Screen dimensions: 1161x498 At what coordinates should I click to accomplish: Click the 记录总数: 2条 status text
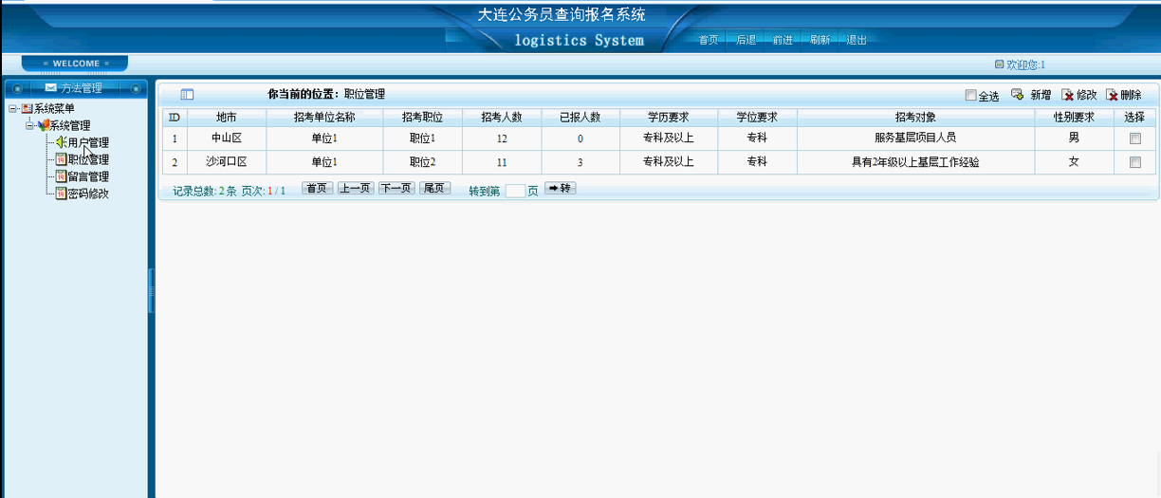[x=205, y=191]
